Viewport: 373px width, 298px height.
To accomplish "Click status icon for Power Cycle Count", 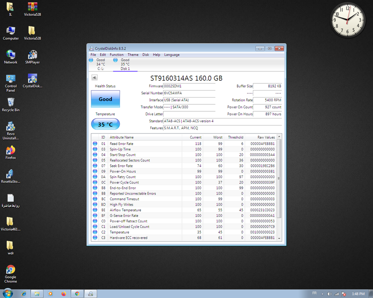I will 95,182.
